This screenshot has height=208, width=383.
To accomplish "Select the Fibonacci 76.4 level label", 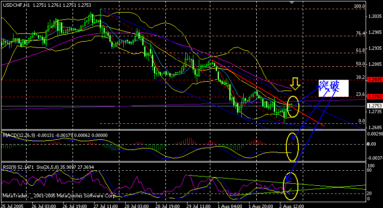I will tap(361, 33).
